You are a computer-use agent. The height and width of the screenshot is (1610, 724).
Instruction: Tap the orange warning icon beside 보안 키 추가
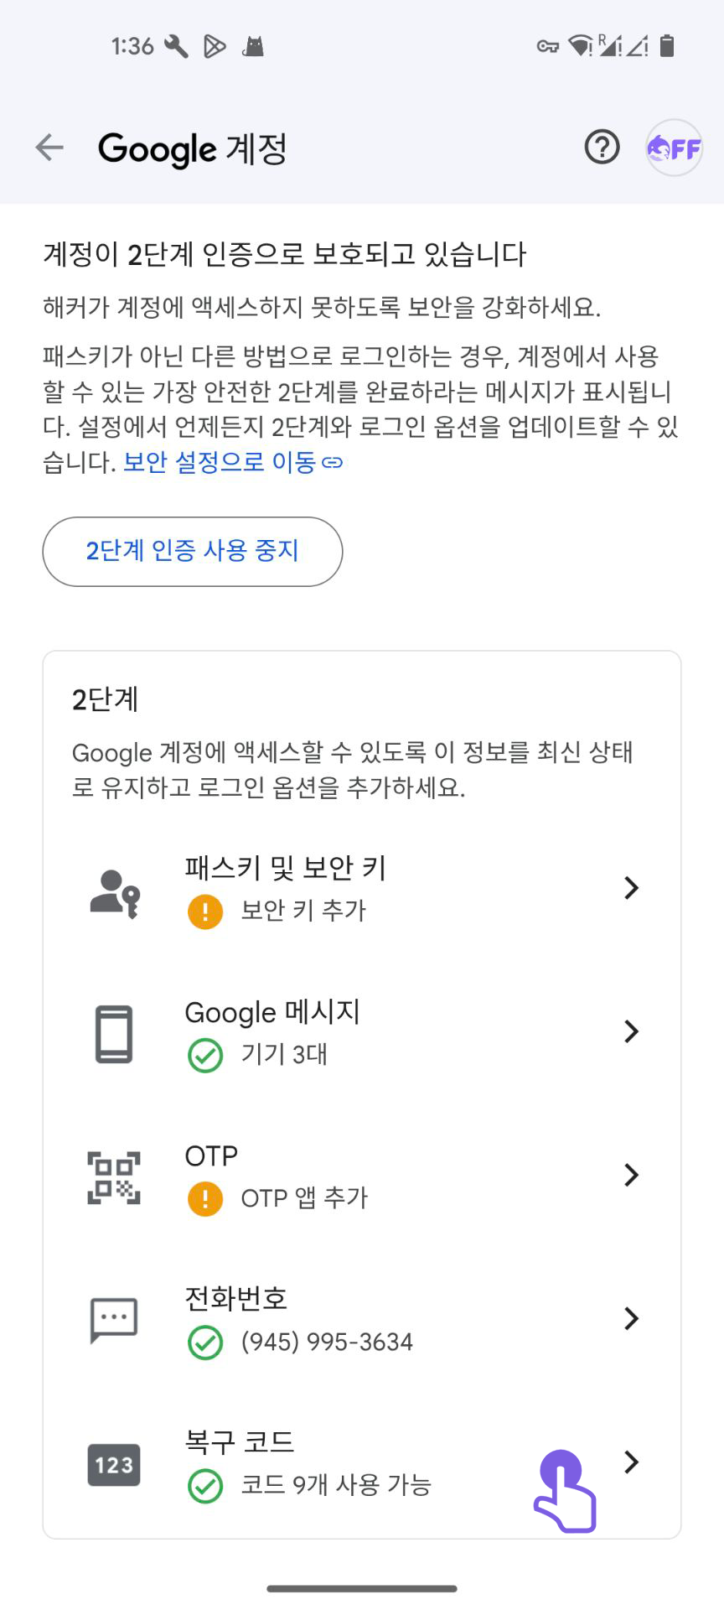click(x=205, y=911)
